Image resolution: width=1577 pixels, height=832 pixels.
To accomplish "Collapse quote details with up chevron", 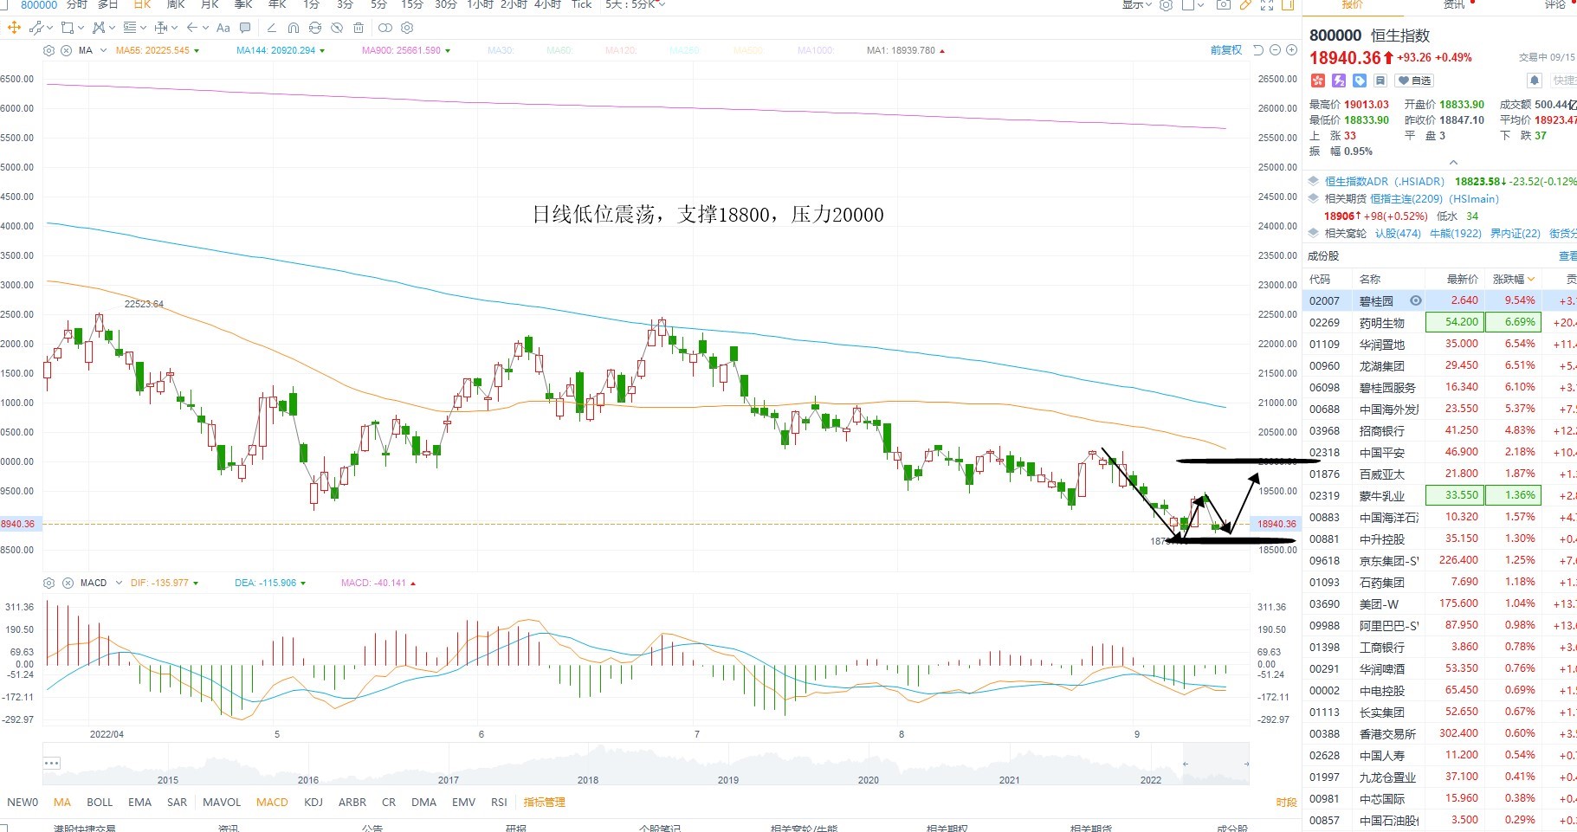I will point(1453,163).
